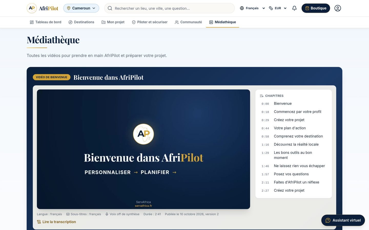Click the currency coins icon
The height and width of the screenshot is (230, 369).
pyautogui.click(x=271, y=8)
